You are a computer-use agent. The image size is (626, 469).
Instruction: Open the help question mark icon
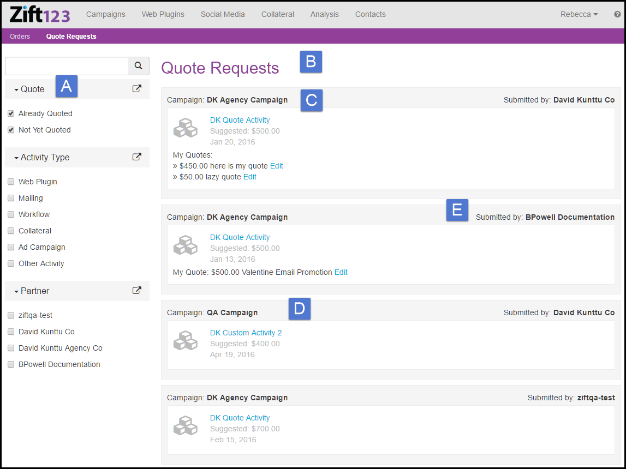coord(617,15)
